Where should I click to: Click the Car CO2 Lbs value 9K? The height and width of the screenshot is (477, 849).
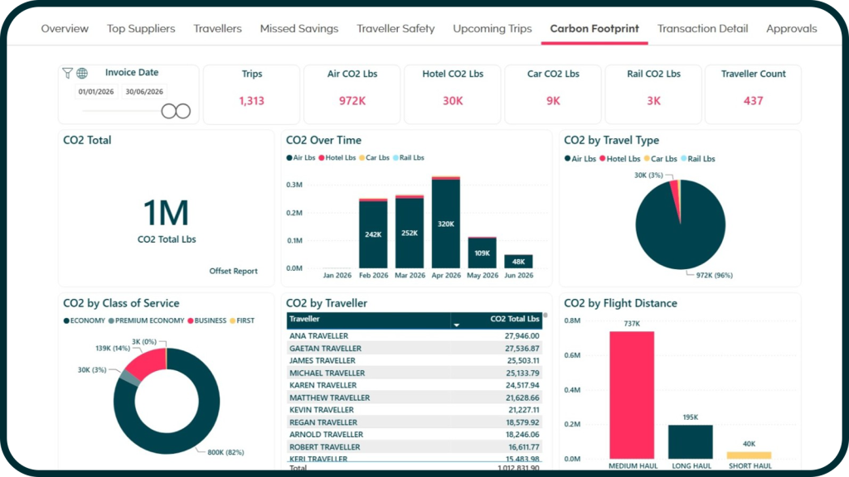tap(553, 100)
